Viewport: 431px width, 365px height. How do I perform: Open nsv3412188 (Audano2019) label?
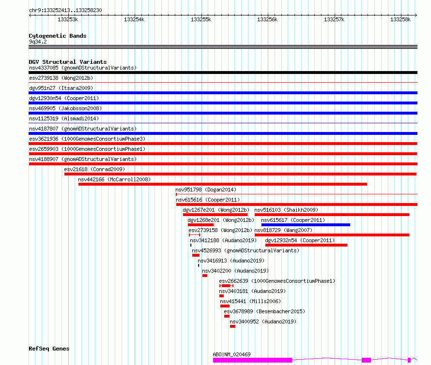tap(223, 240)
